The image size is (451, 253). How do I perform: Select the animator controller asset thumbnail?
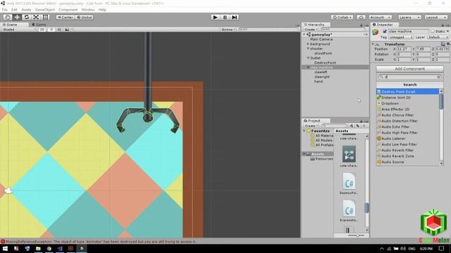point(349,155)
